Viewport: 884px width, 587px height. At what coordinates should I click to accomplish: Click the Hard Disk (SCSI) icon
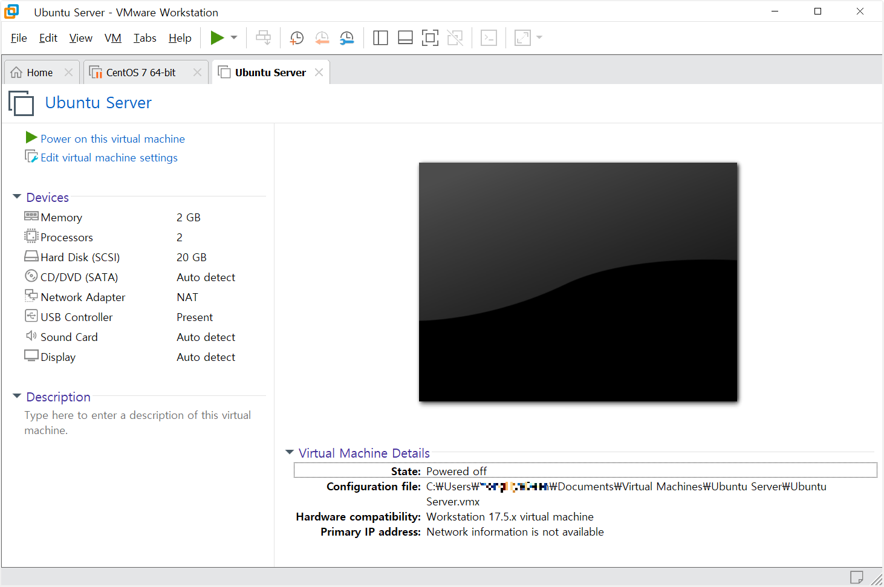pyautogui.click(x=31, y=256)
